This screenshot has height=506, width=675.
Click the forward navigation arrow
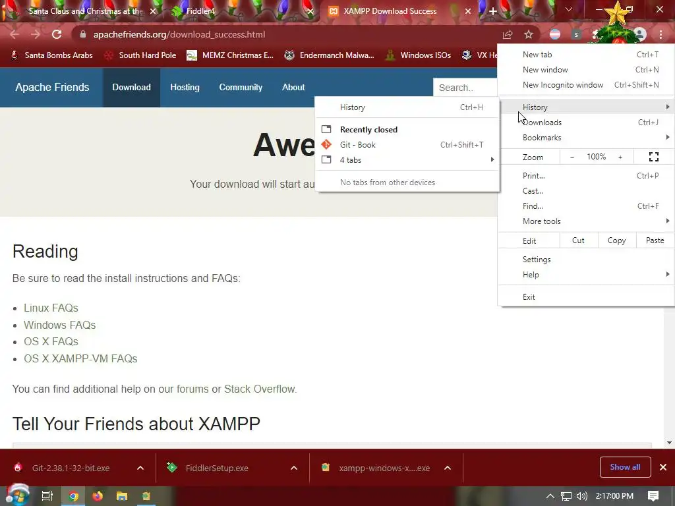point(36,34)
